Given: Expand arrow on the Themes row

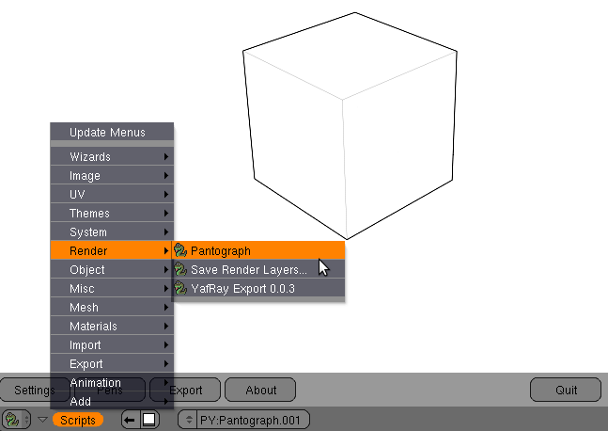Looking at the screenshot, I should (166, 214).
